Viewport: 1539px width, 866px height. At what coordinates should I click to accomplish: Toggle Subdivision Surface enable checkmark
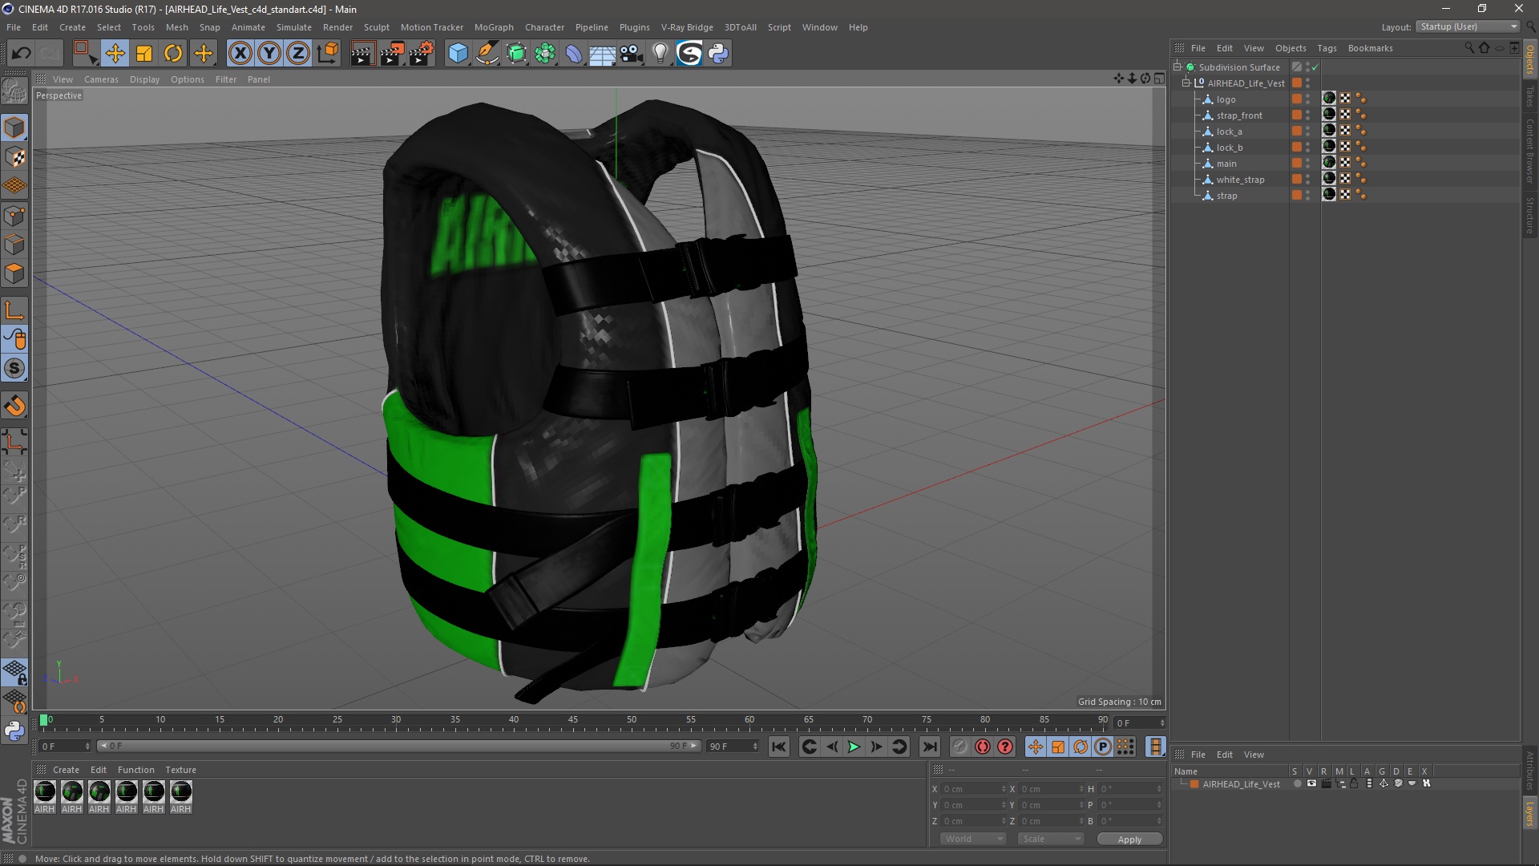[x=1315, y=67]
